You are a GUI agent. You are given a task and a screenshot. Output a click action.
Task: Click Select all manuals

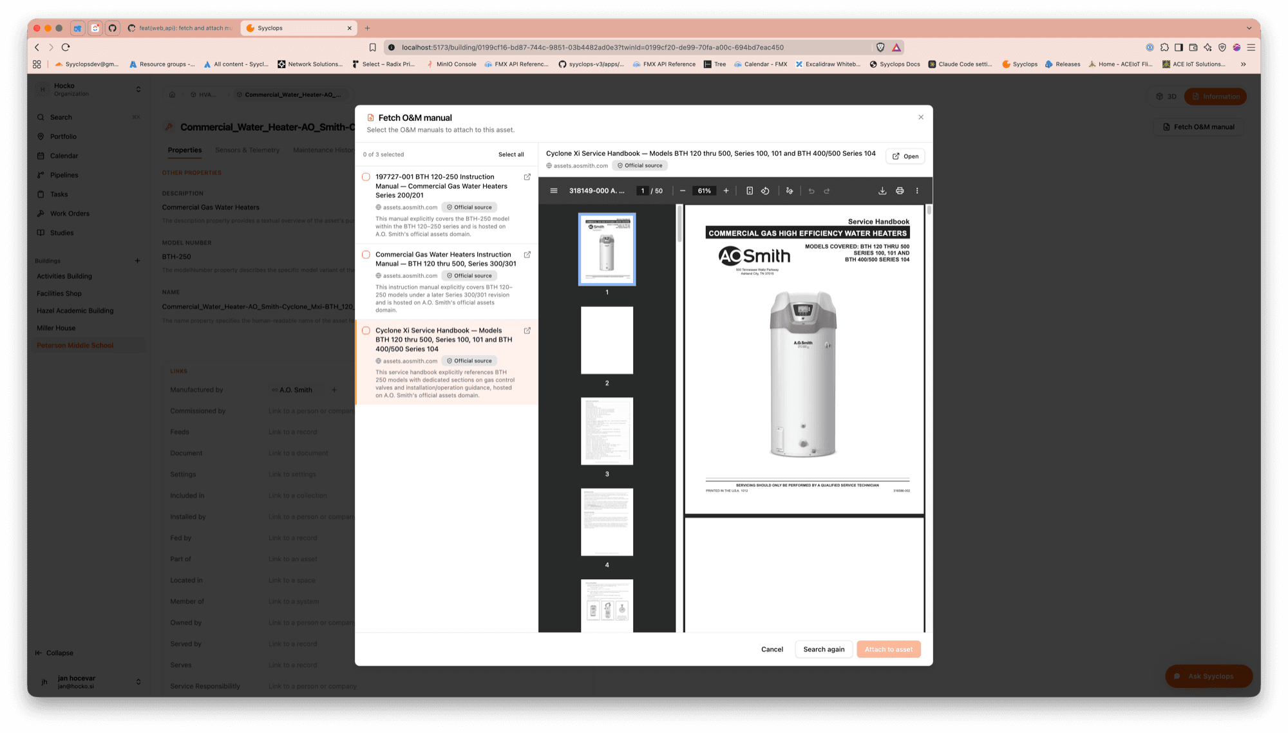(x=511, y=154)
